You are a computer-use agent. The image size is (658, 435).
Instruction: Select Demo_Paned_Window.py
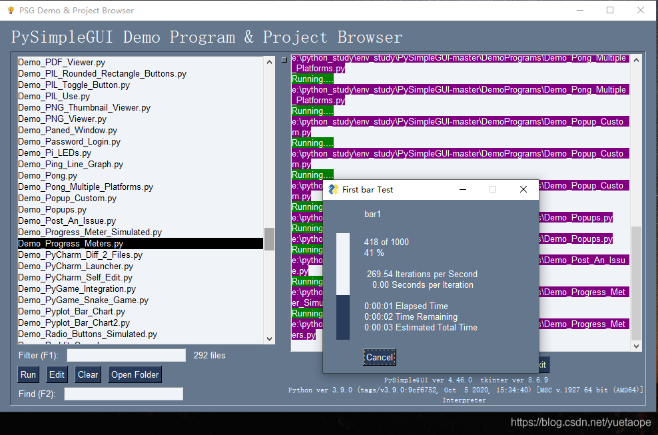tap(140, 130)
